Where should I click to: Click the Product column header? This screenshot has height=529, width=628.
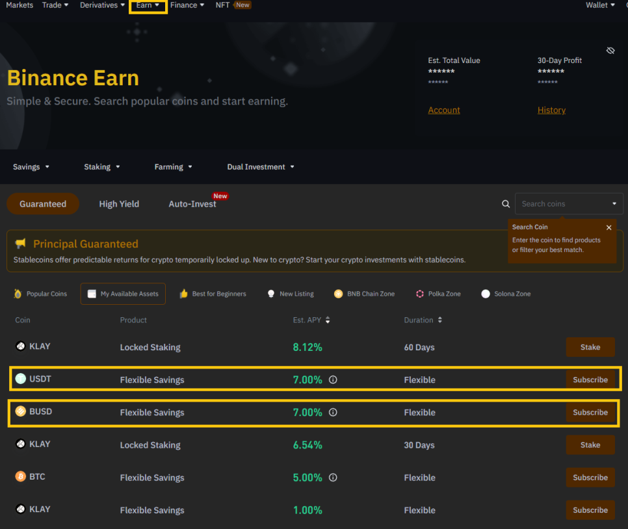point(133,320)
